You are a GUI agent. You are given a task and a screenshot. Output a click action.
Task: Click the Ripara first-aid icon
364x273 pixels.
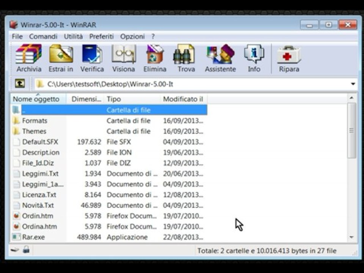[x=289, y=55]
